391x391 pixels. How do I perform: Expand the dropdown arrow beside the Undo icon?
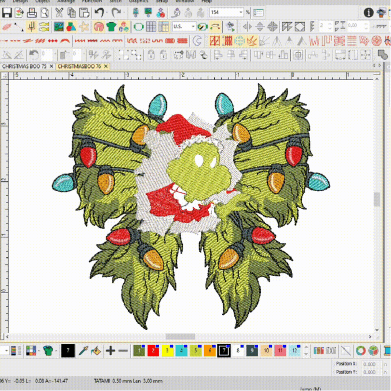pos(107,13)
